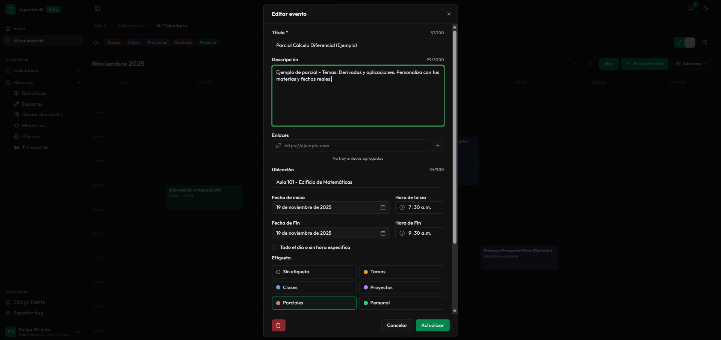The width and height of the screenshot is (721, 340).
Task: Toggle Tareas filter chip
Action: tap(113, 42)
